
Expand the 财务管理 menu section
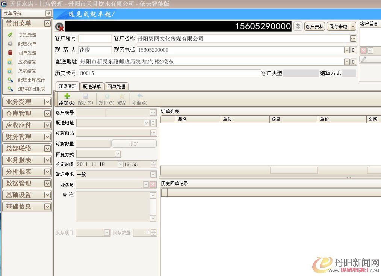point(48,137)
